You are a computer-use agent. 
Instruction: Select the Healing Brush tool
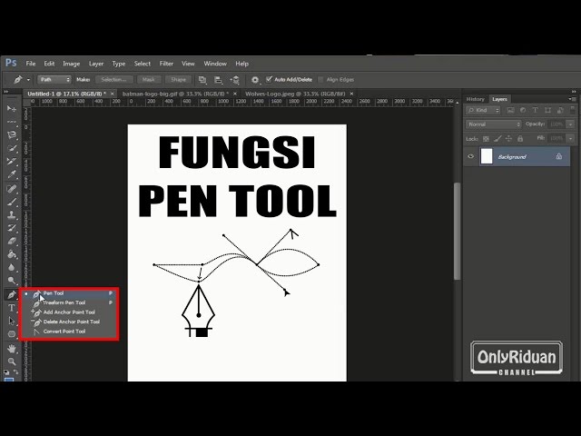(x=12, y=189)
